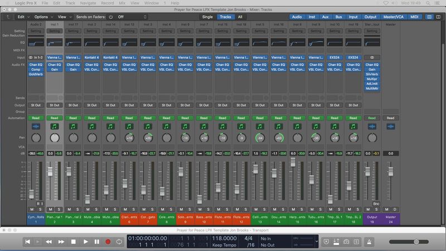Viewport: 446px width, 251px height.
Task: Open the Options dropdown in the Mixer
Action: [43, 17]
